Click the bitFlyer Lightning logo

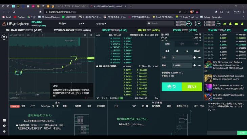16,24
